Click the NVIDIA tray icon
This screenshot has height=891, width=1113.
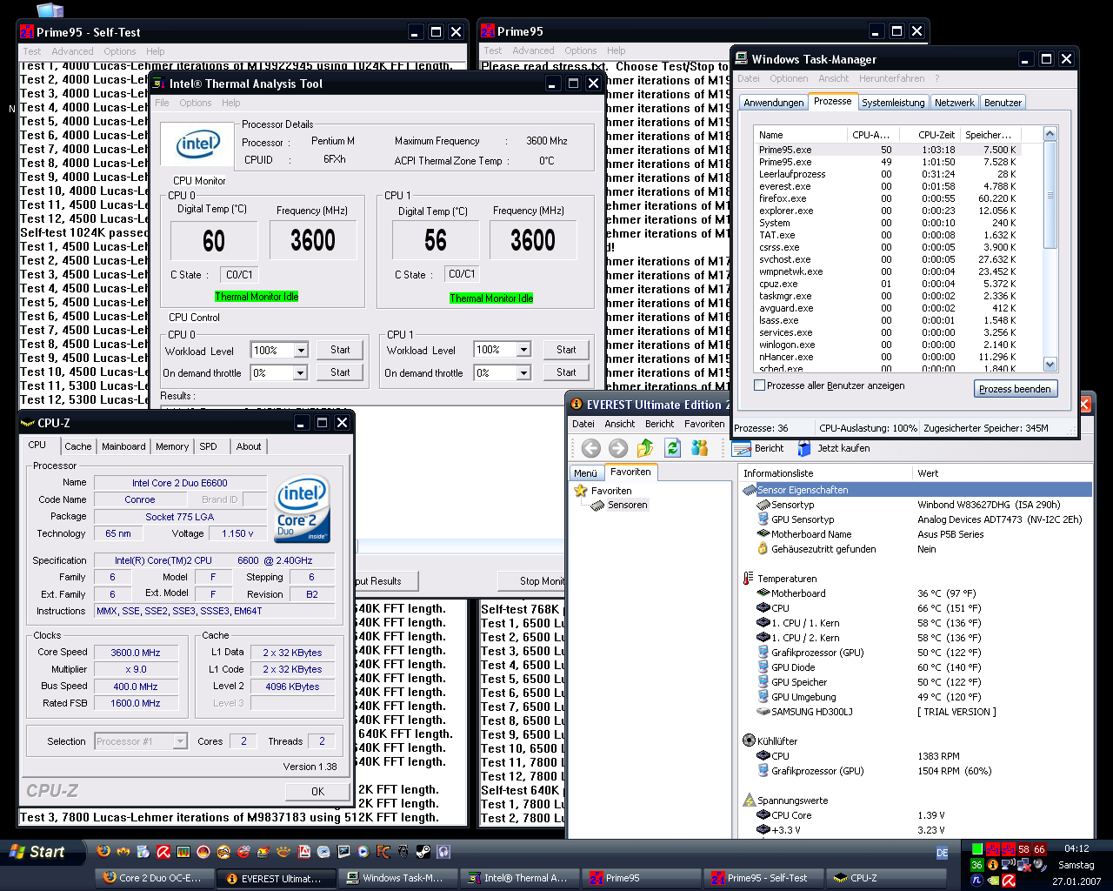[x=993, y=880]
